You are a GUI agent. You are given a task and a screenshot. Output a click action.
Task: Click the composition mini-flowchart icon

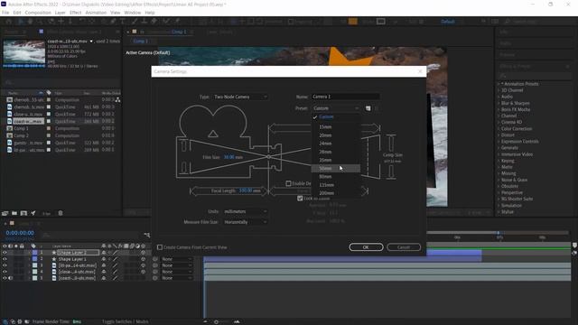(x=146, y=235)
